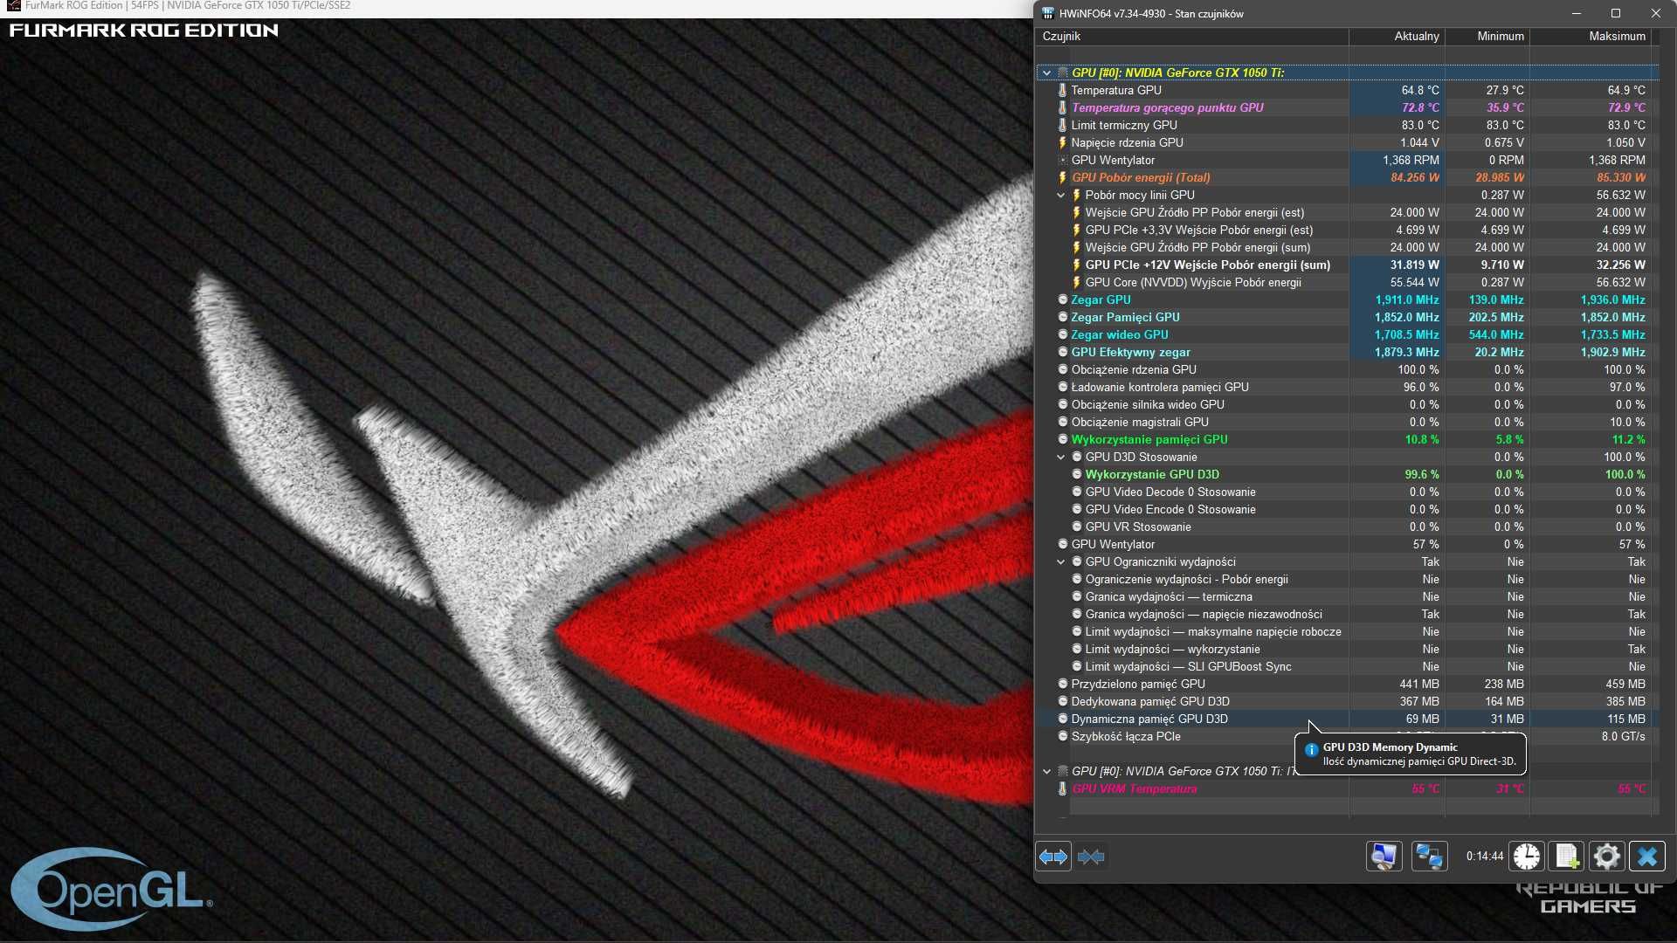Click circle icon beside Wykorzystanie pamięci GPU

[x=1062, y=439]
